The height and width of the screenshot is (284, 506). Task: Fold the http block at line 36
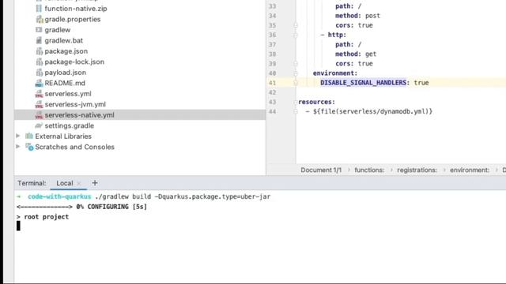296,35
